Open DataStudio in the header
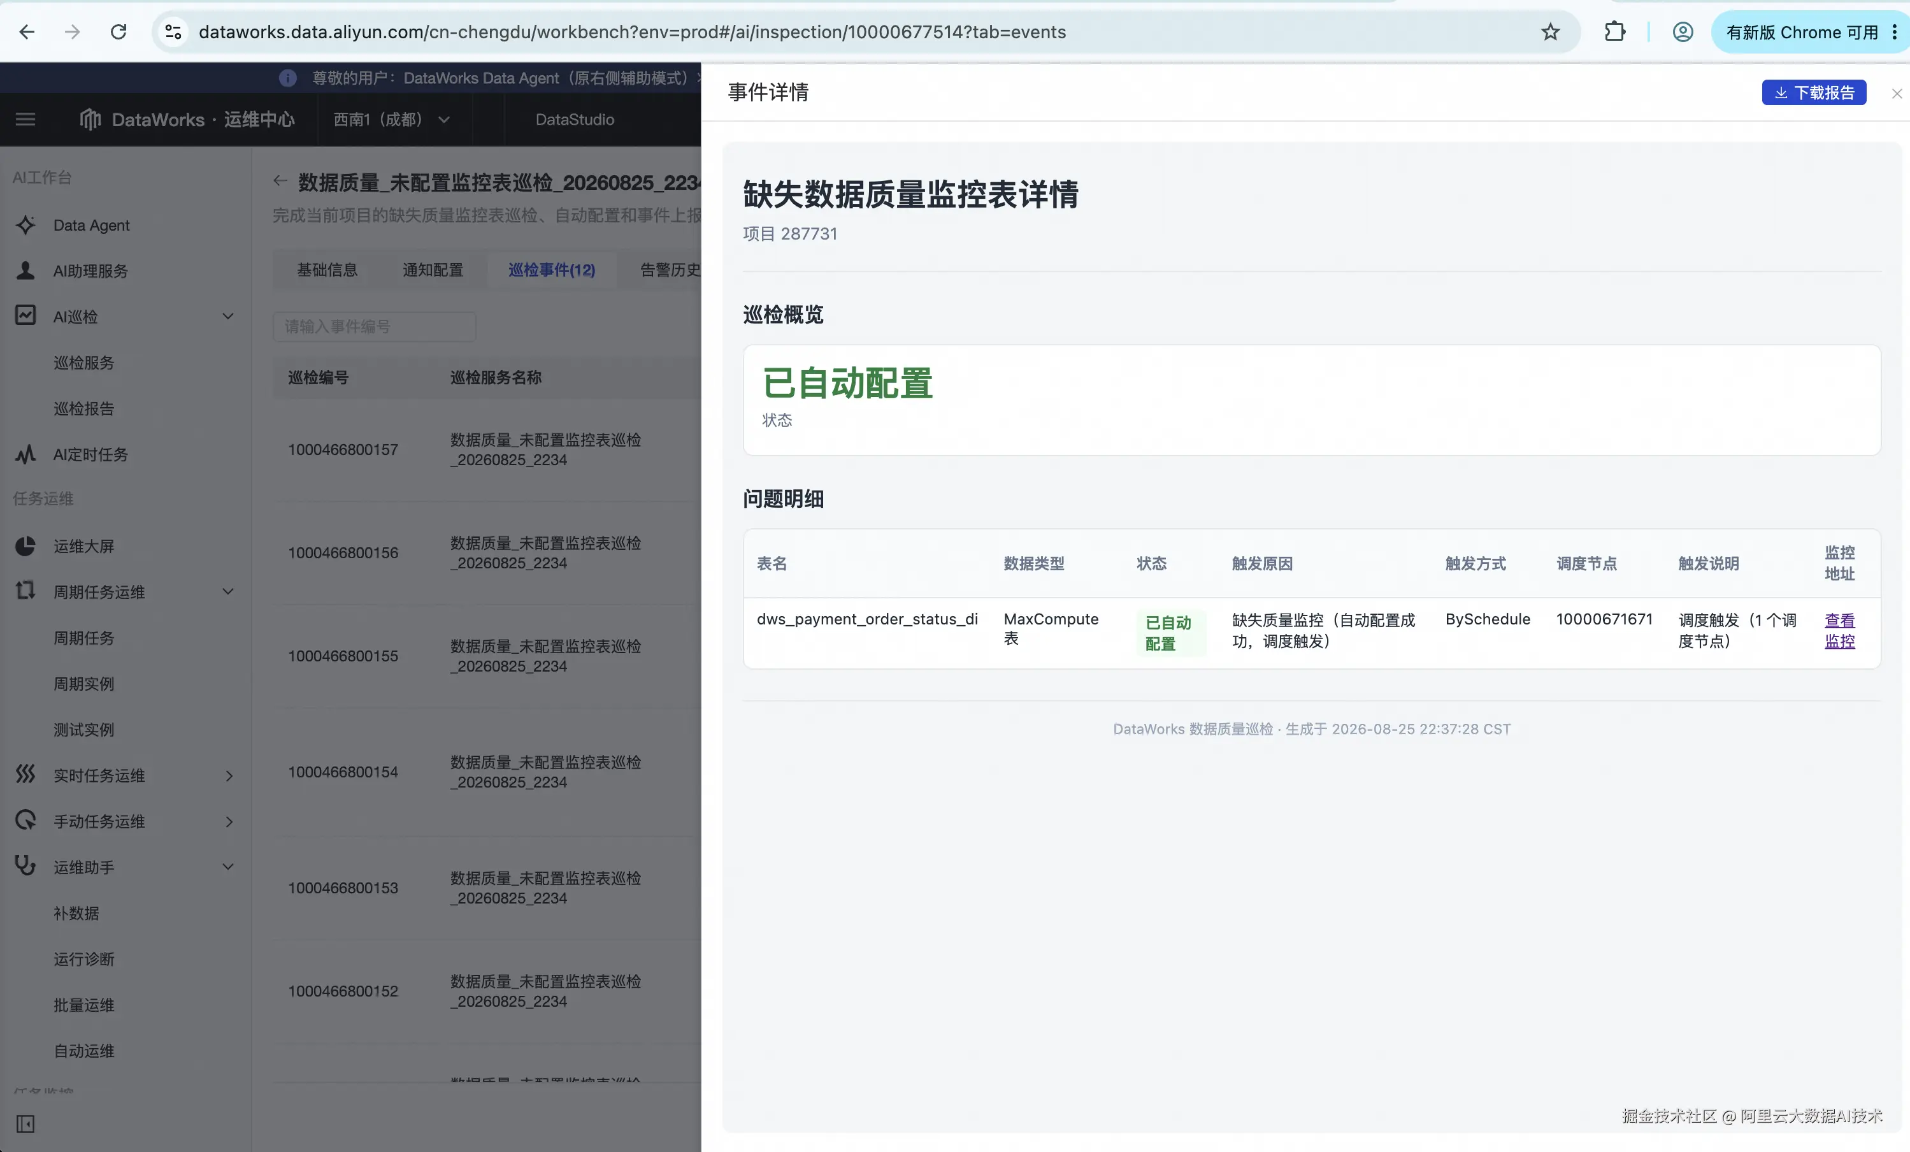1910x1152 pixels. [575, 119]
